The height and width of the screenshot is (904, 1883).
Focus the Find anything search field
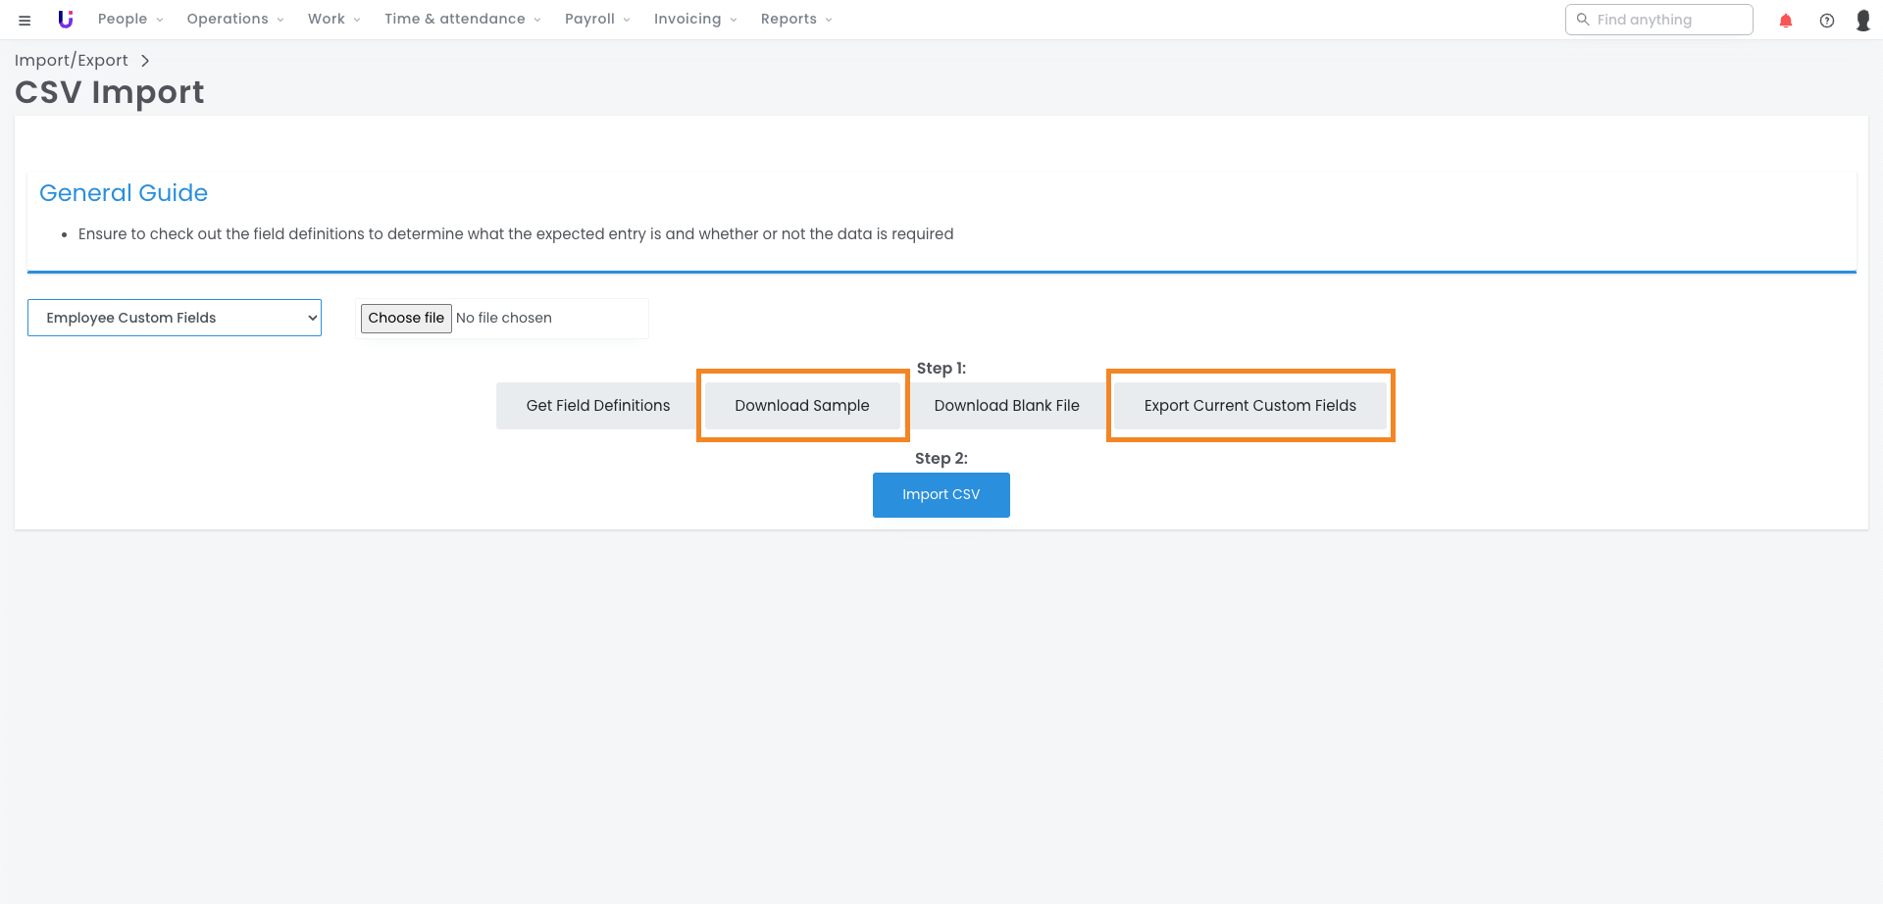(x=1667, y=20)
